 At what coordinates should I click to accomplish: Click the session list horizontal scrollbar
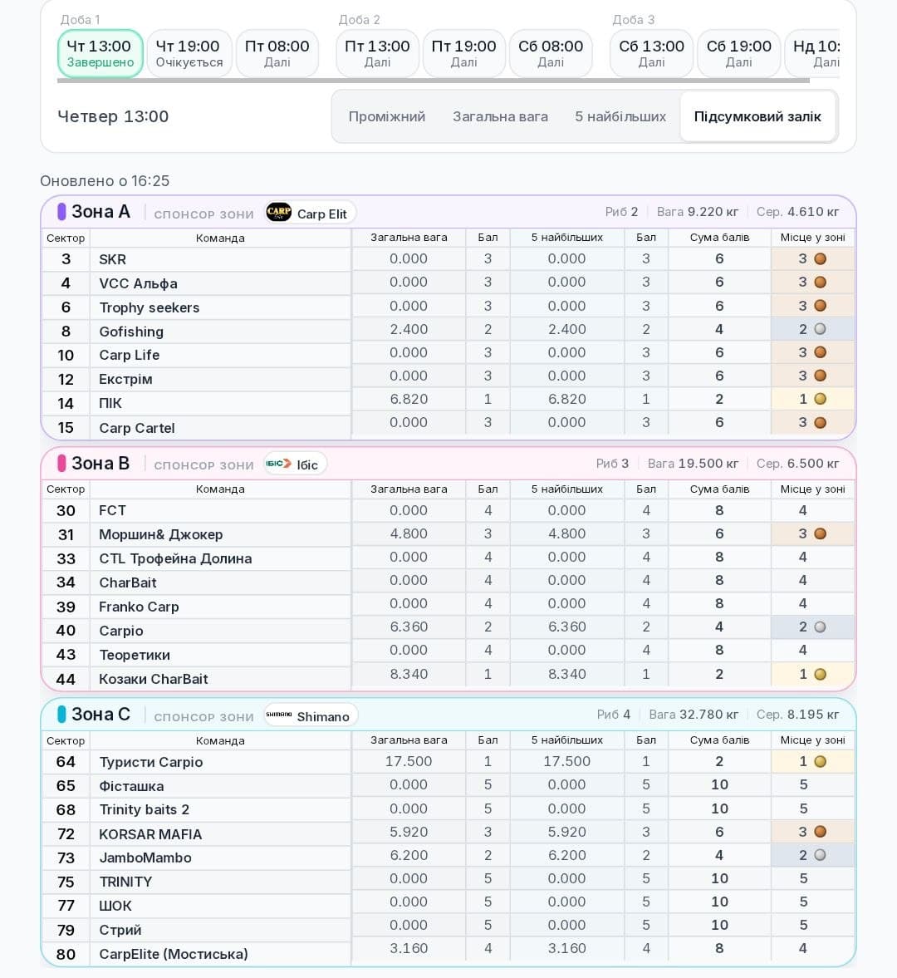tap(434, 81)
